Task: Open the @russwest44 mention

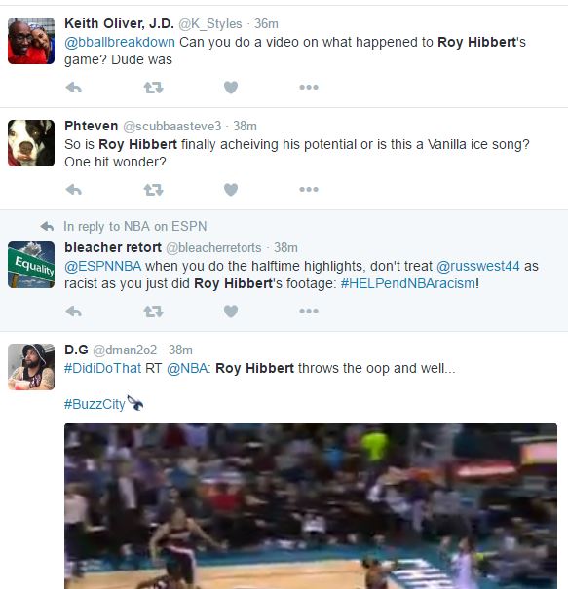Action: (x=477, y=266)
